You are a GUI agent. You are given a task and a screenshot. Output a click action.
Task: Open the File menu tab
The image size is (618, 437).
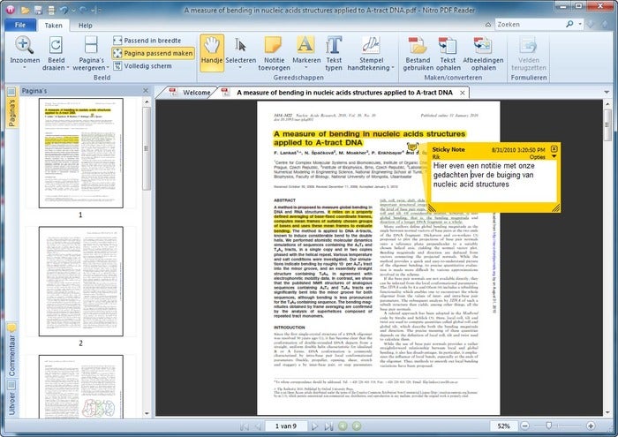coord(19,26)
